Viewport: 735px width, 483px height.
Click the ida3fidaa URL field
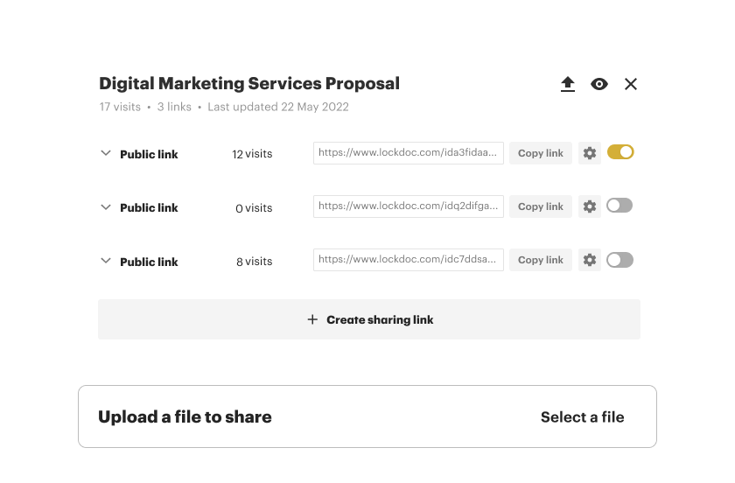(409, 153)
